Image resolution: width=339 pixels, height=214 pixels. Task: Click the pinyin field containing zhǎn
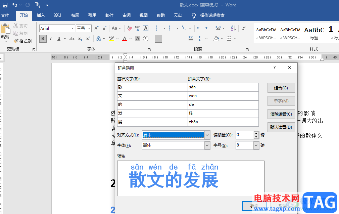tap(223, 122)
